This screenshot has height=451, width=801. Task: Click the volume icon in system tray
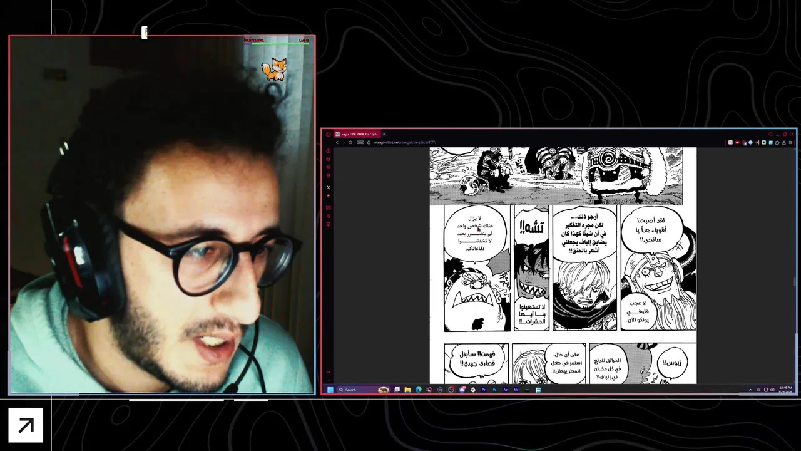tap(772, 390)
